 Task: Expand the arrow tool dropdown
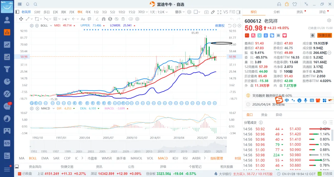click(78, 19)
